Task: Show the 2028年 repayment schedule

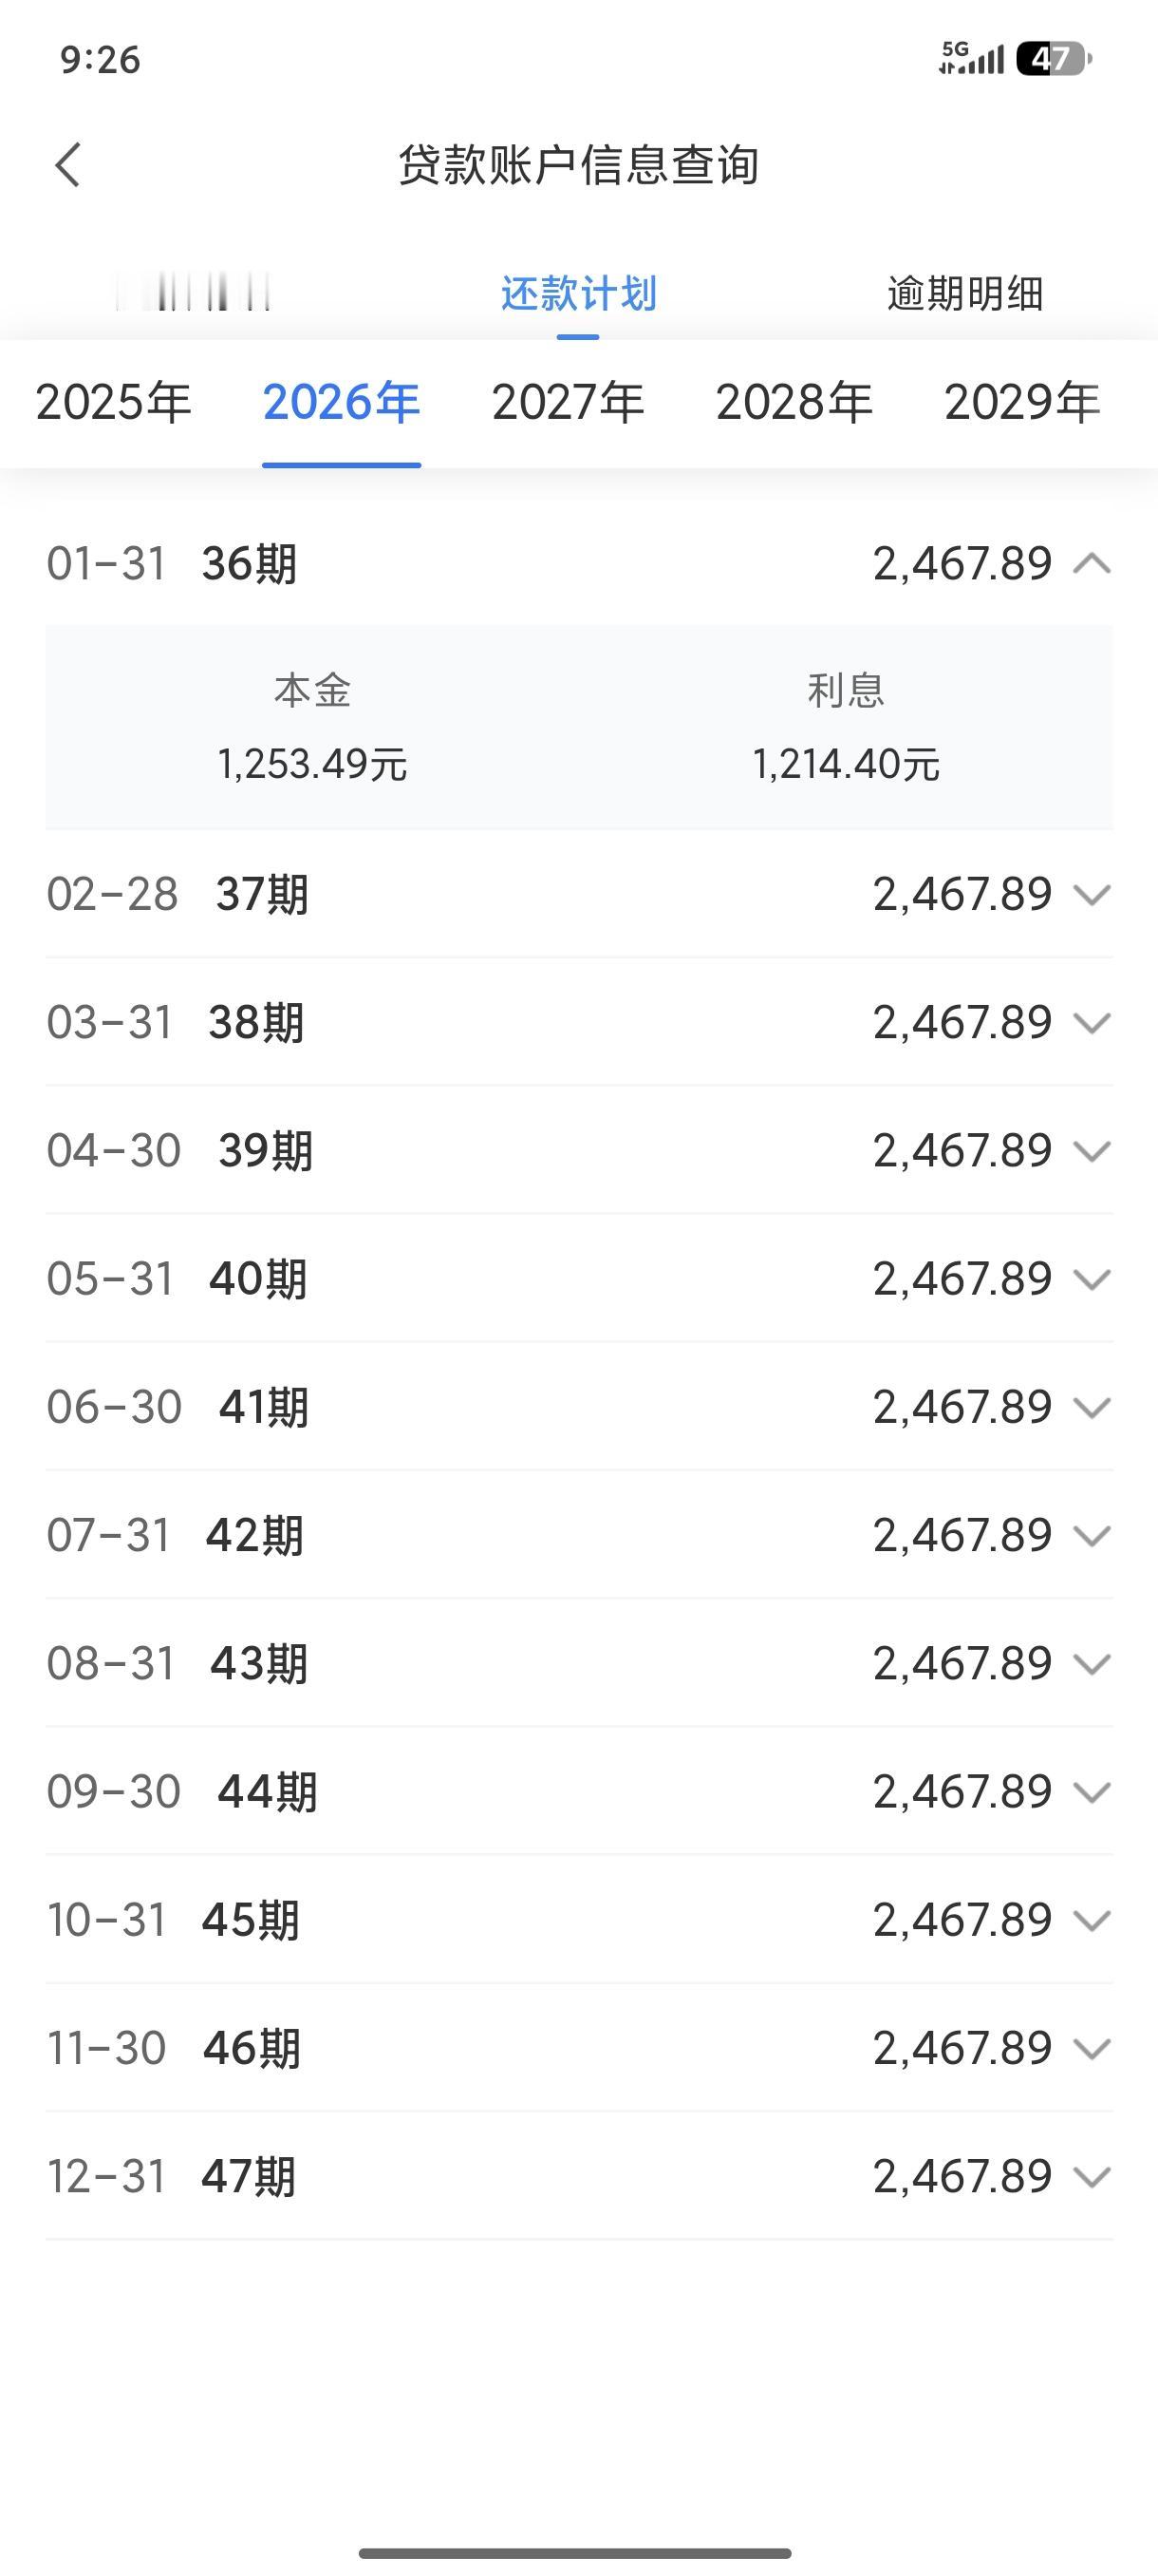Action: click(794, 402)
